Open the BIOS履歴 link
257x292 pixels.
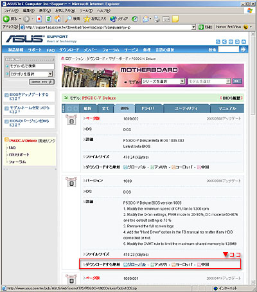231,98
